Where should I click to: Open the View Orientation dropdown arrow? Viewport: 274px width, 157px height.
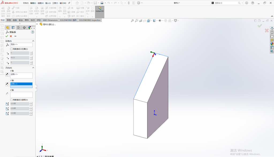[x=151, y=21]
